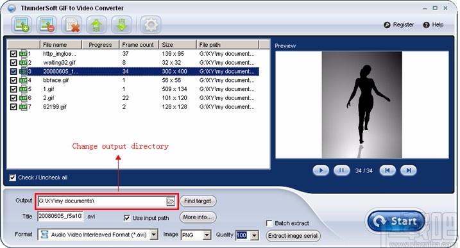Uncheck the waiting32.gif checkbox

pos(13,62)
